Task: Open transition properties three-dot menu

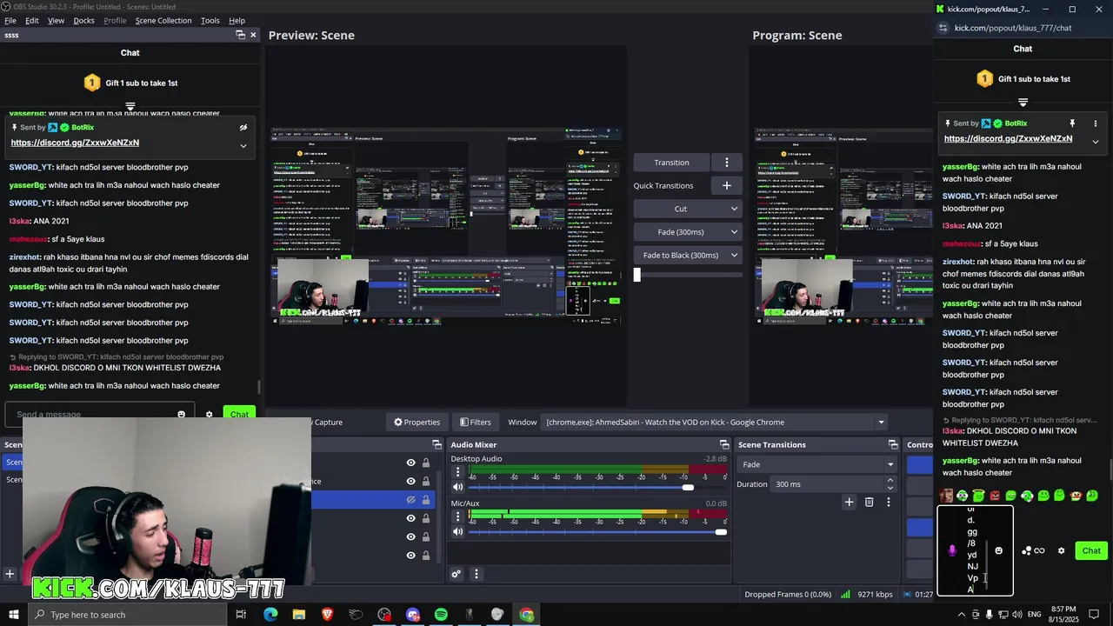Action: pos(888,502)
